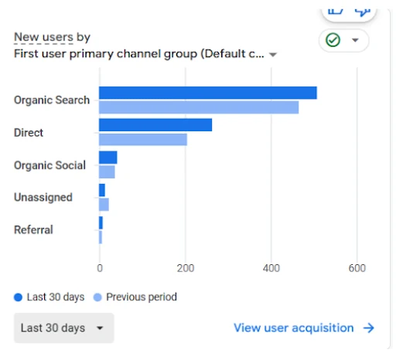396x353 pixels.
Task: Click the 600 axis value
Action: (x=357, y=268)
